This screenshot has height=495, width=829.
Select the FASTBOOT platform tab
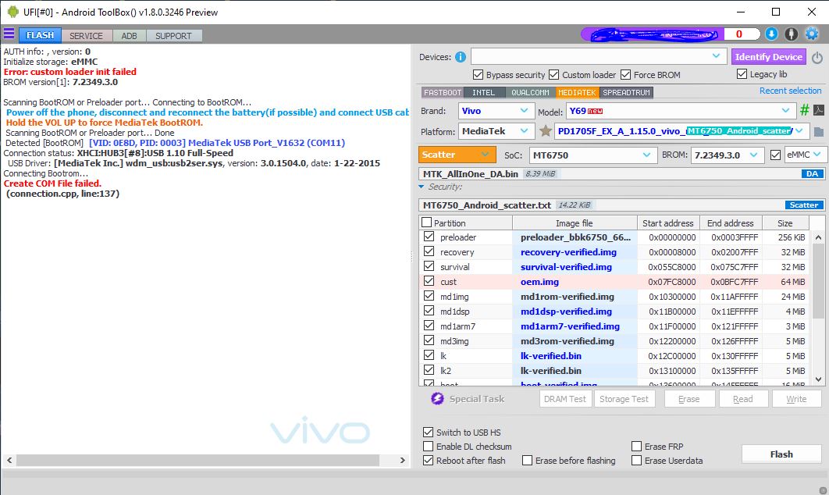pyautogui.click(x=443, y=93)
